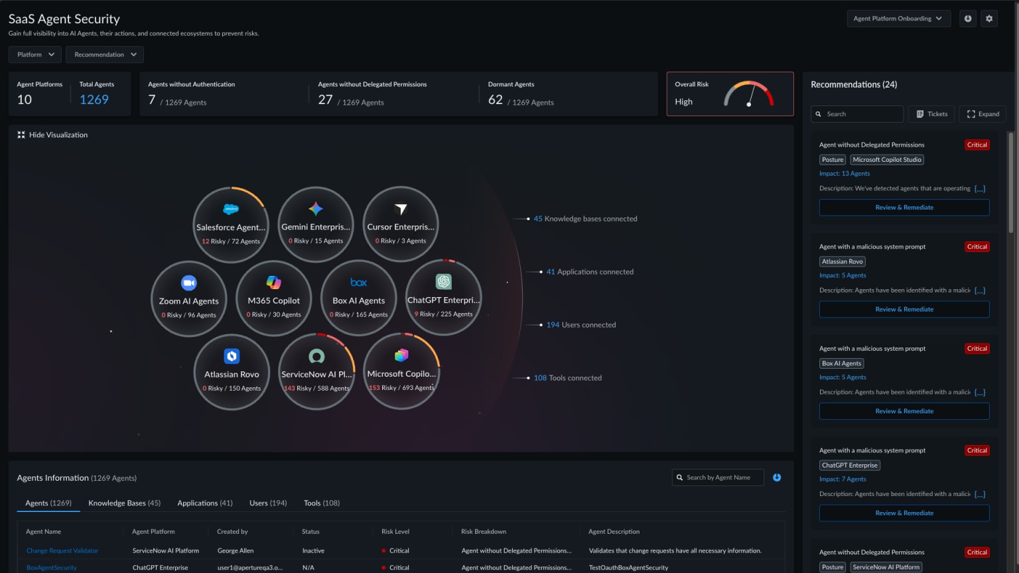Click the Cursor Enterprise logo icon
The height and width of the screenshot is (573, 1019).
pos(401,209)
